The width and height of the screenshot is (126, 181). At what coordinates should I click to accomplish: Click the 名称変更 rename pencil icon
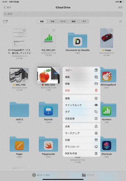pos(96,119)
